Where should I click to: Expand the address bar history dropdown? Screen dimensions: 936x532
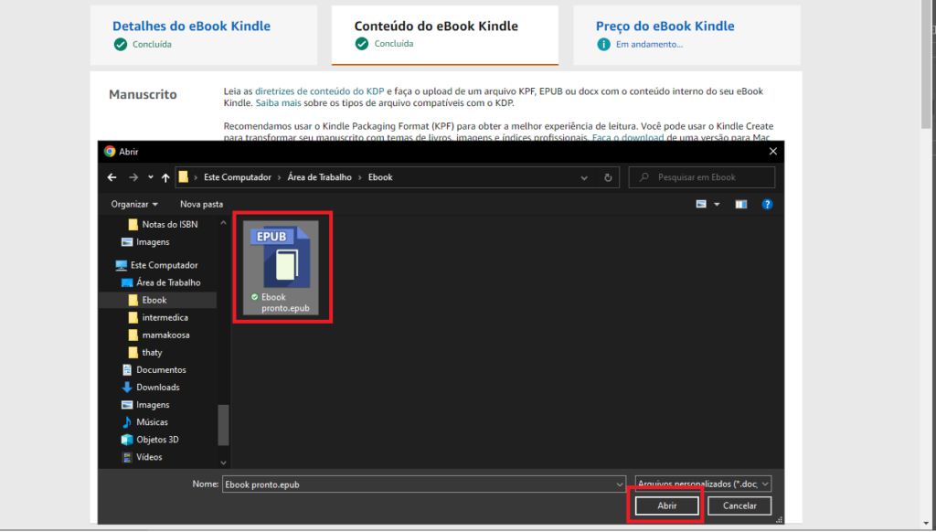click(x=586, y=177)
